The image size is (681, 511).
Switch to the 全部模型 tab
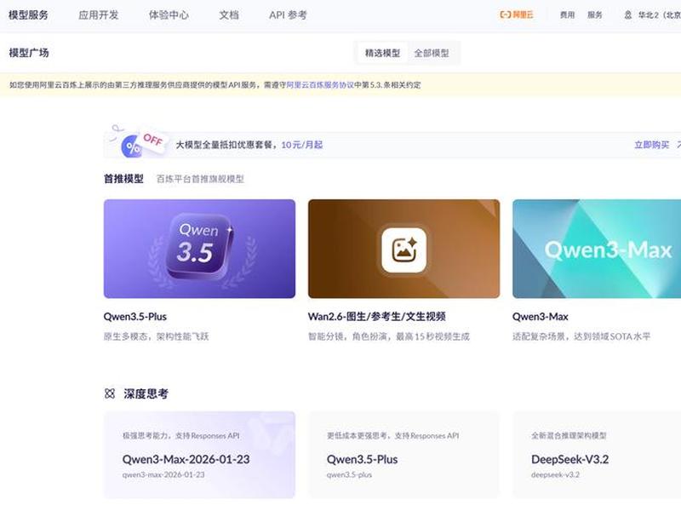tap(432, 53)
